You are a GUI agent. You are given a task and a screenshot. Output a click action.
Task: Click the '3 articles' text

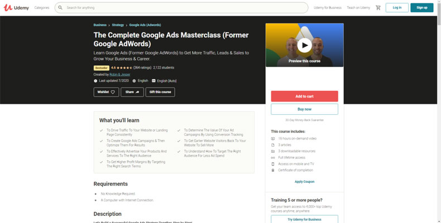point(285,145)
